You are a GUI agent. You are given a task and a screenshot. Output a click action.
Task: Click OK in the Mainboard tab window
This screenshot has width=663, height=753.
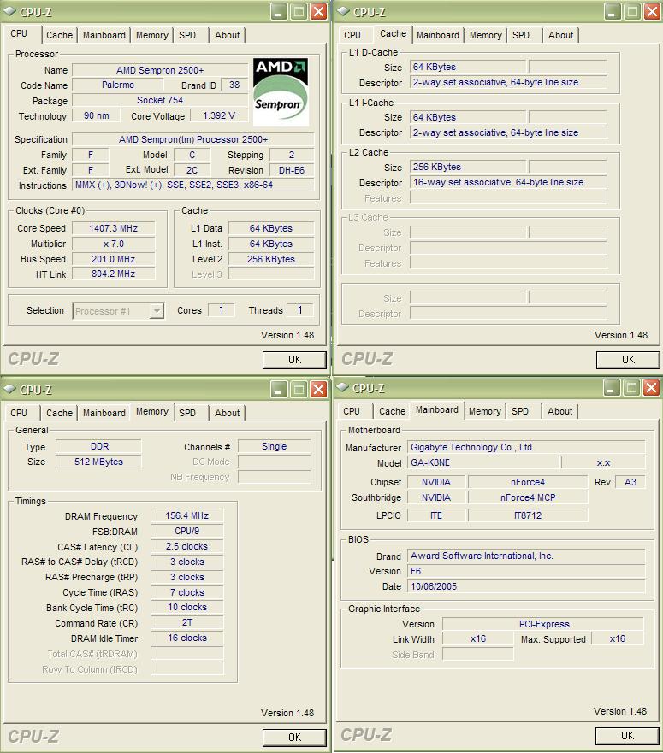(x=627, y=736)
